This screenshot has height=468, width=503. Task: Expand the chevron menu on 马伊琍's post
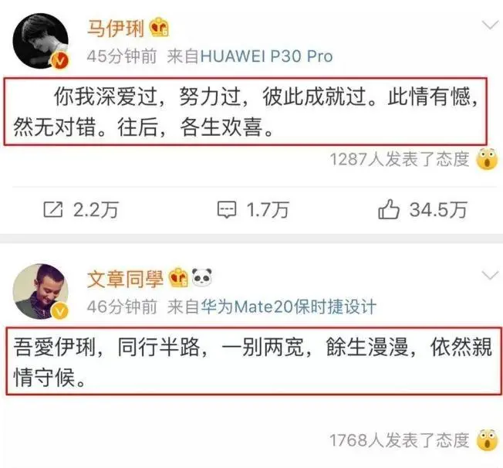[x=490, y=25]
